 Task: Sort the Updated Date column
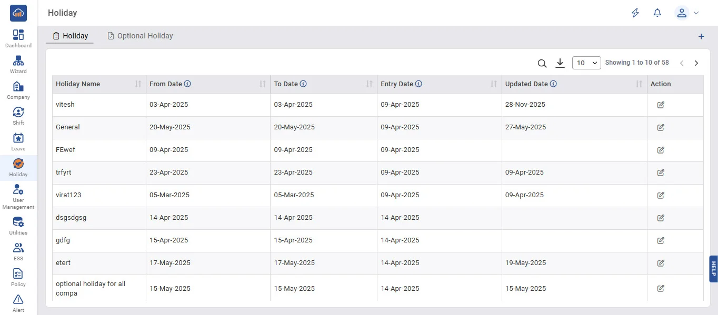click(639, 84)
